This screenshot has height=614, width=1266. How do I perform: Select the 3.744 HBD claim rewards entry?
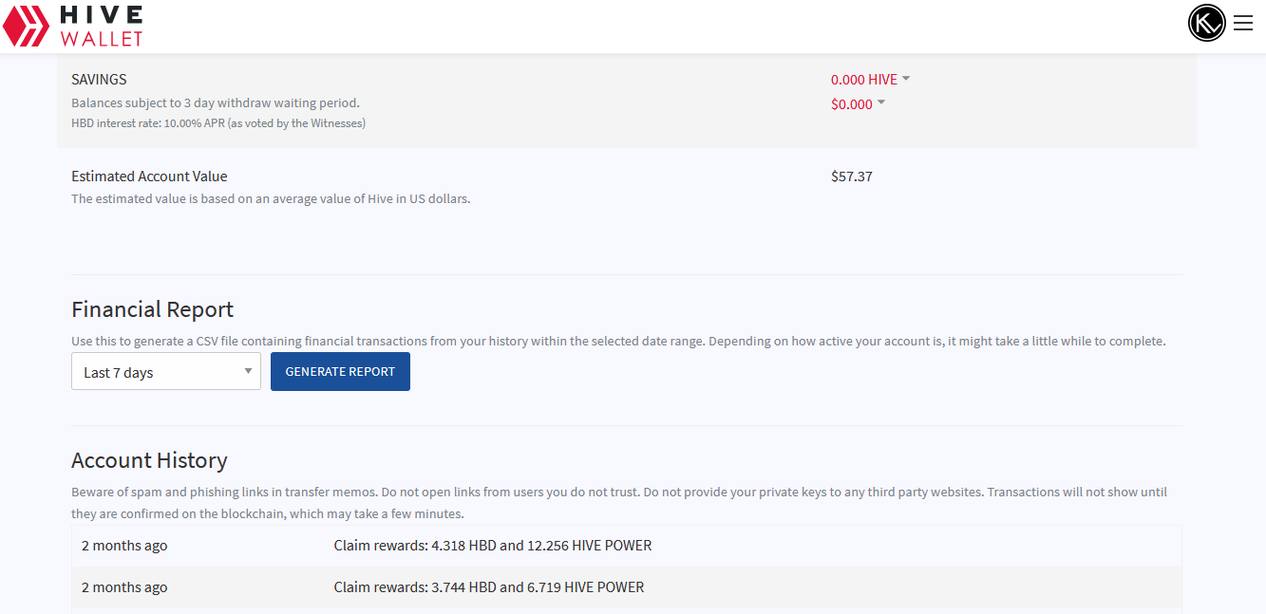coord(488,587)
